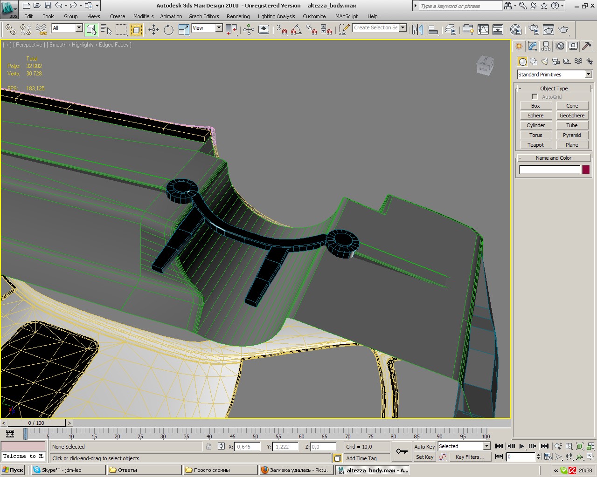Toggle the Auto Key button
597x477 pixels.
(424, 446)
